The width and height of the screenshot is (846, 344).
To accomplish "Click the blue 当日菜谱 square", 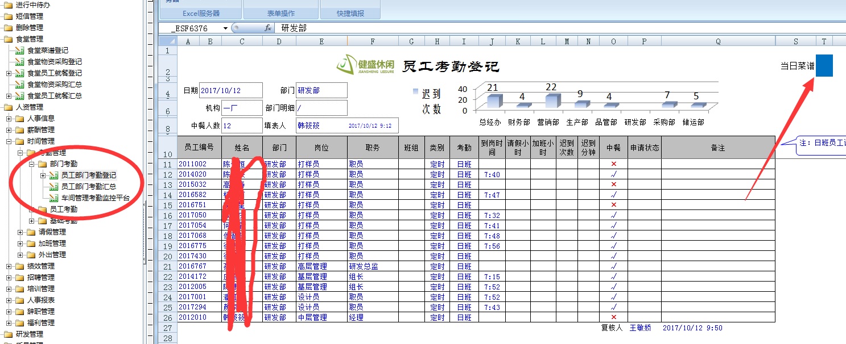I will coord(824,66).
